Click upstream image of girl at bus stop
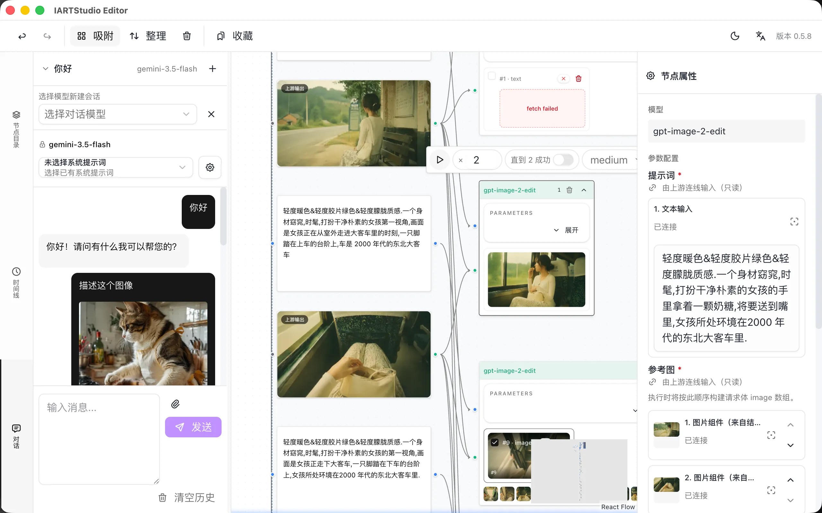This screenshot has height=513, width=822. [x=354, y=123]
